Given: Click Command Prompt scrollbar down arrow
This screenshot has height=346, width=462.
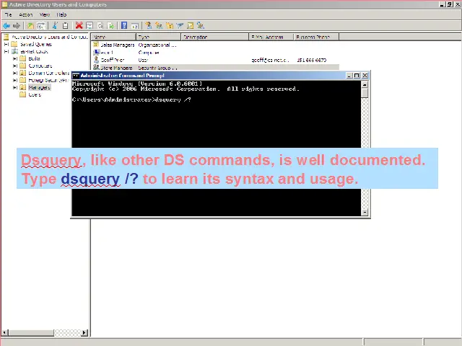Looking at the screenshot, I should click(365, 212).
